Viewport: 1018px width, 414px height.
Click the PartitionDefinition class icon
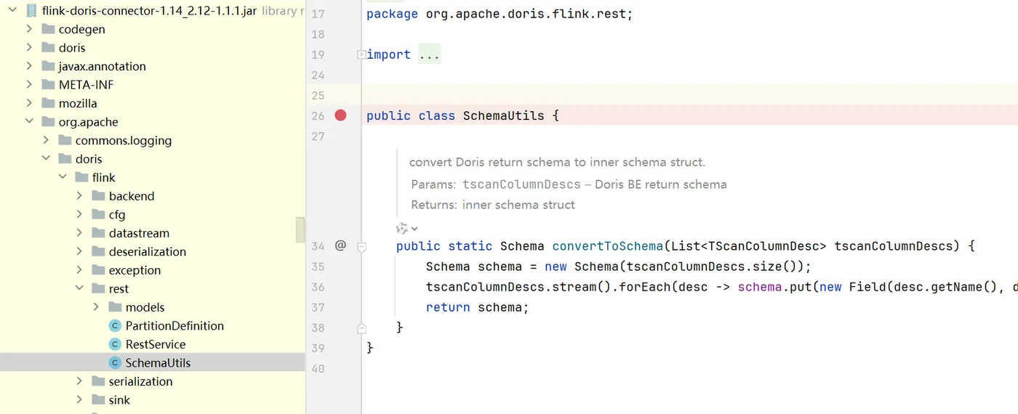pyautogui.click(x=115, y=325)
